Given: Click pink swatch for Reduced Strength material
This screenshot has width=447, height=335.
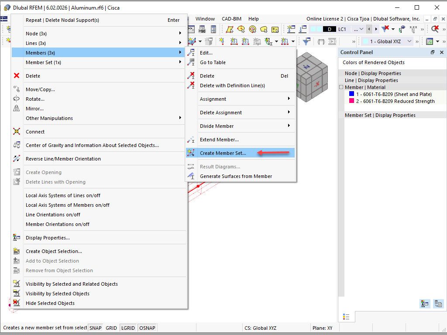Looking at the screenshot, I should (x=351, y=101).
